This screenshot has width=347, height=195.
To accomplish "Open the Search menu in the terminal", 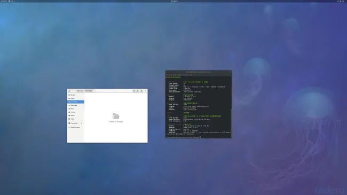I will [x=179, y=75].
